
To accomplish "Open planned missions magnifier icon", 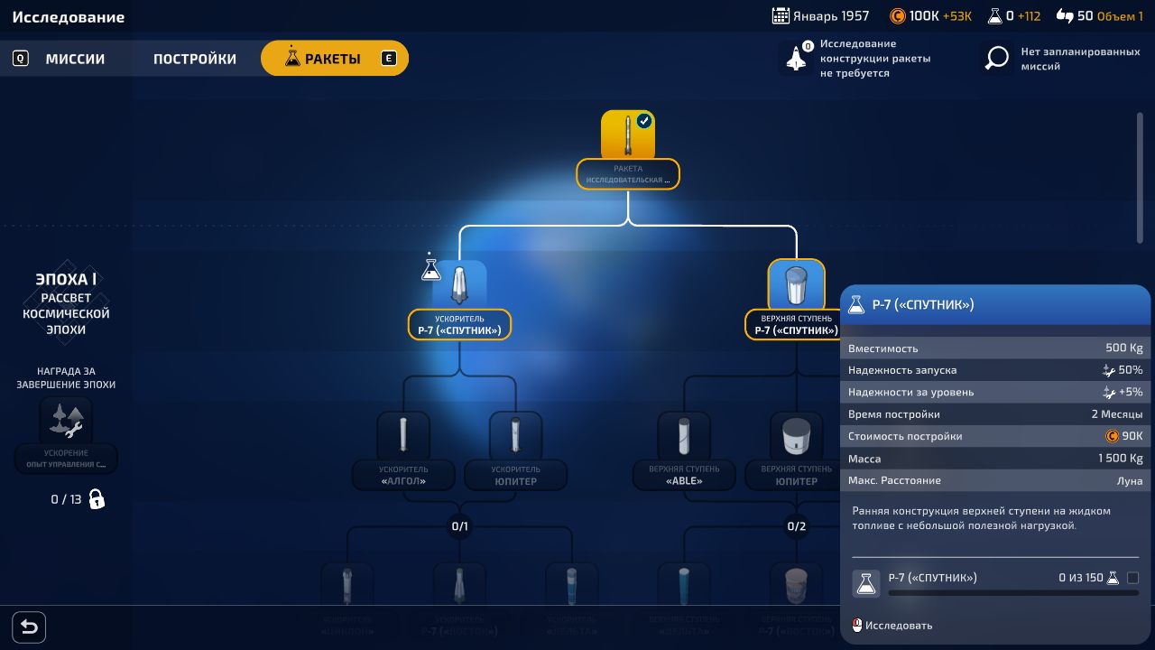I will pyautogui.click(x=996, y=59).
